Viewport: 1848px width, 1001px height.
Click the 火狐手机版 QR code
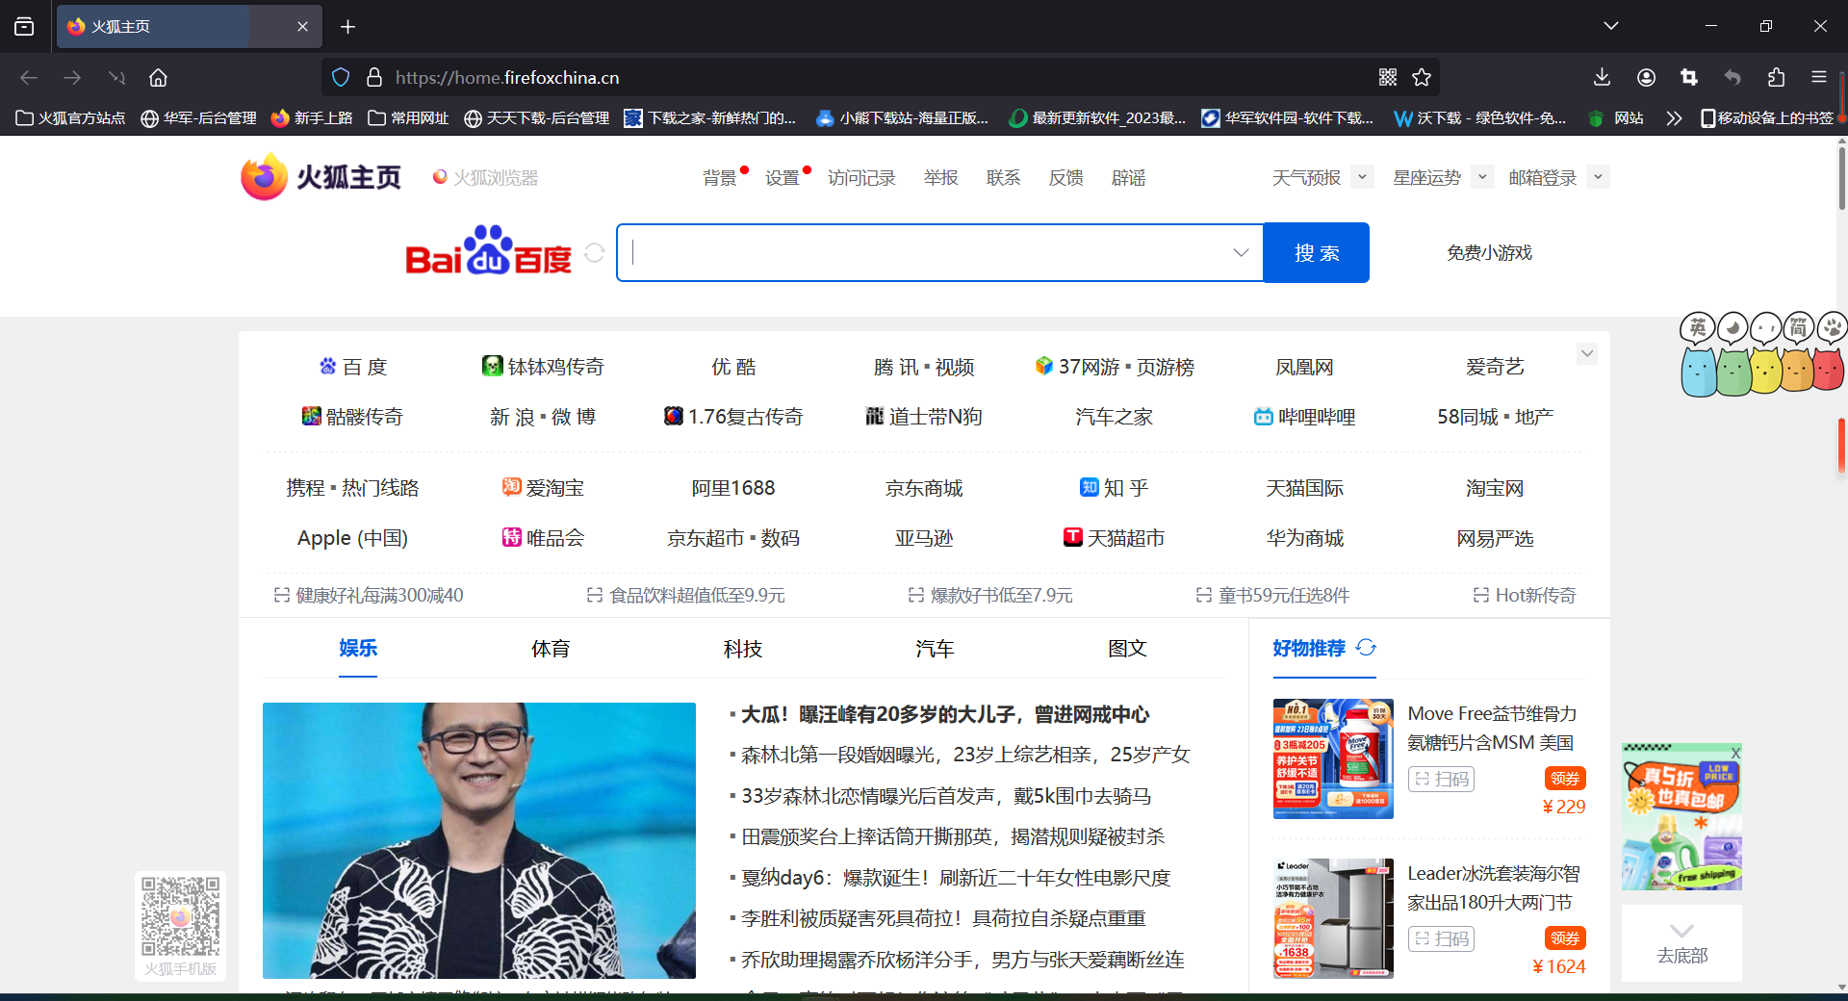180,916
